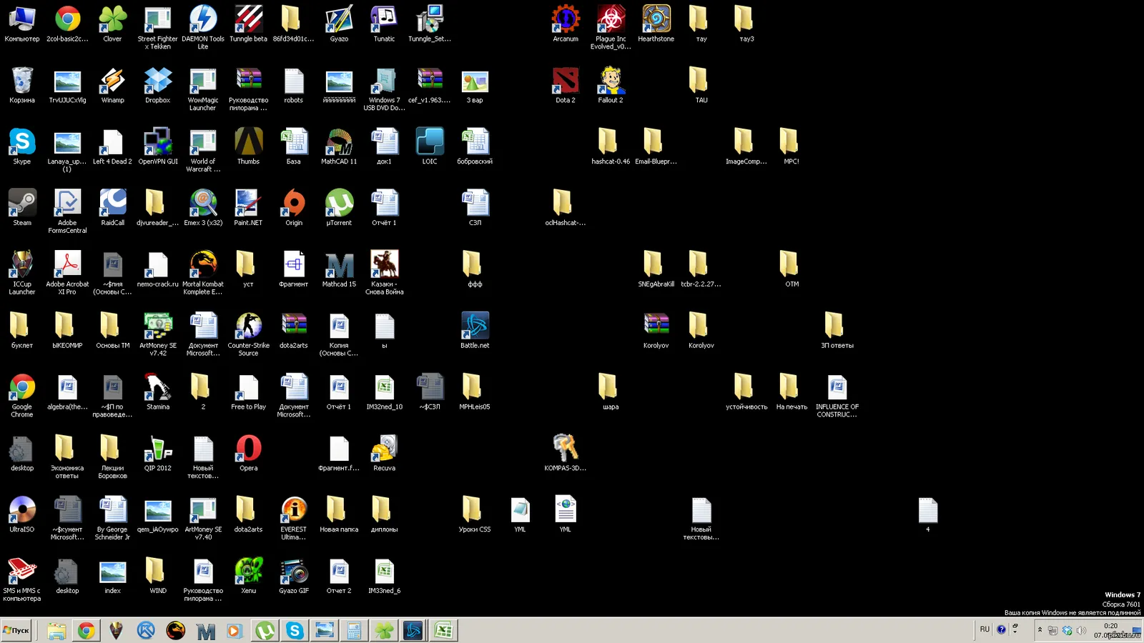The height and width of the screenshot is (643, 1144).
Task: Click the Пуск Start button
Action: [x=16, y=630]
